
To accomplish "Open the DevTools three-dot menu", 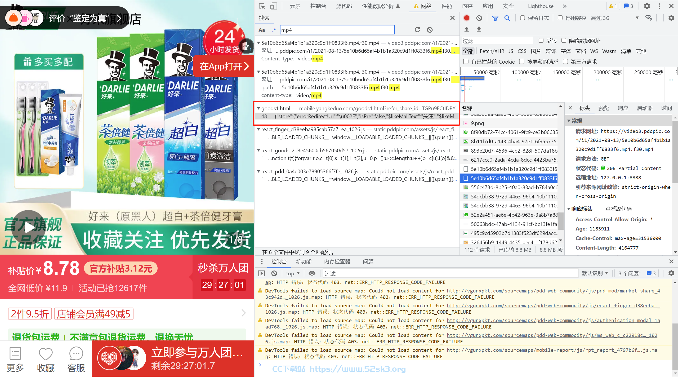I will tap(659, 6).
